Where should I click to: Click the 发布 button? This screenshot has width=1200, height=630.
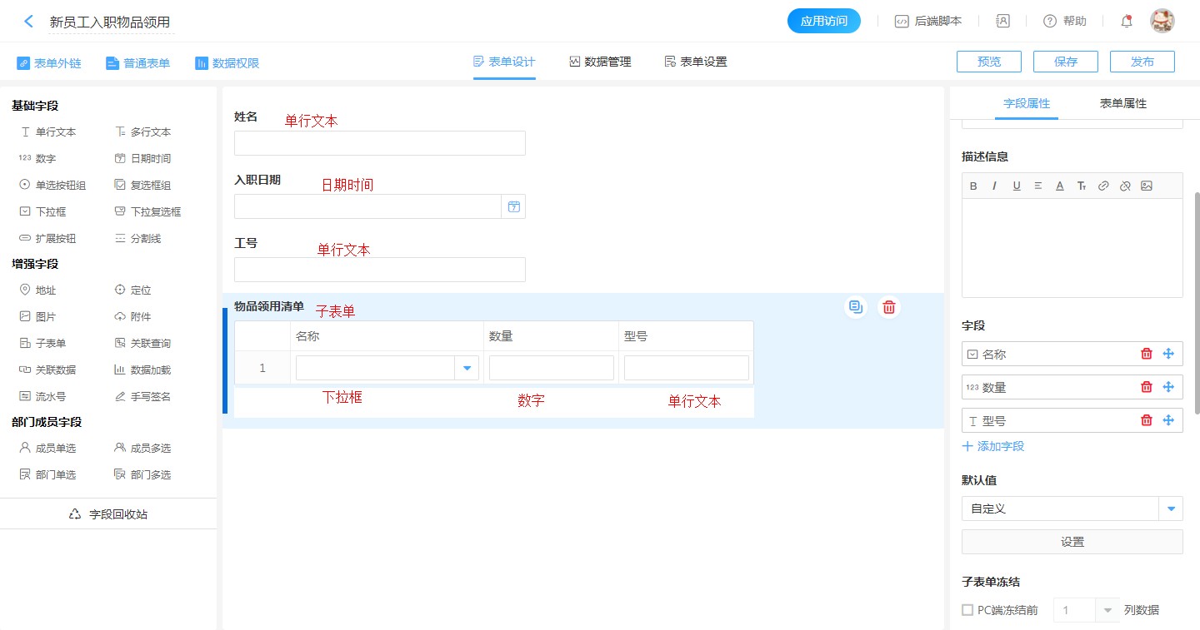pyautogui.click(x=1142, y=62)
